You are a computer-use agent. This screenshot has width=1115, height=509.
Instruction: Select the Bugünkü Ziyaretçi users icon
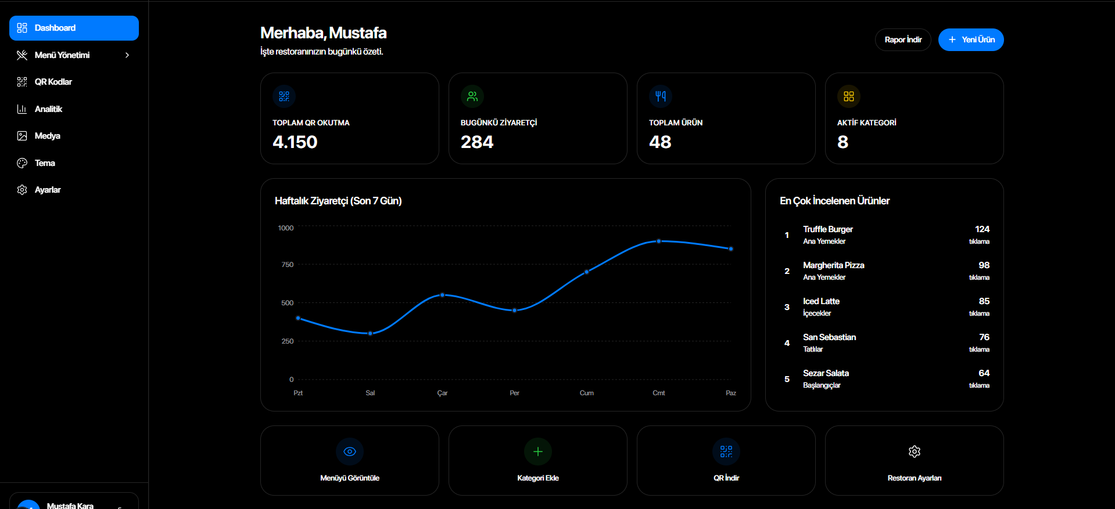click(x=472, y=96)
